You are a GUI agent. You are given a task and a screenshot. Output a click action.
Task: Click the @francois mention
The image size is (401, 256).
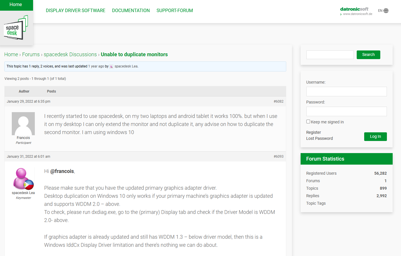(x=62, y=171)
